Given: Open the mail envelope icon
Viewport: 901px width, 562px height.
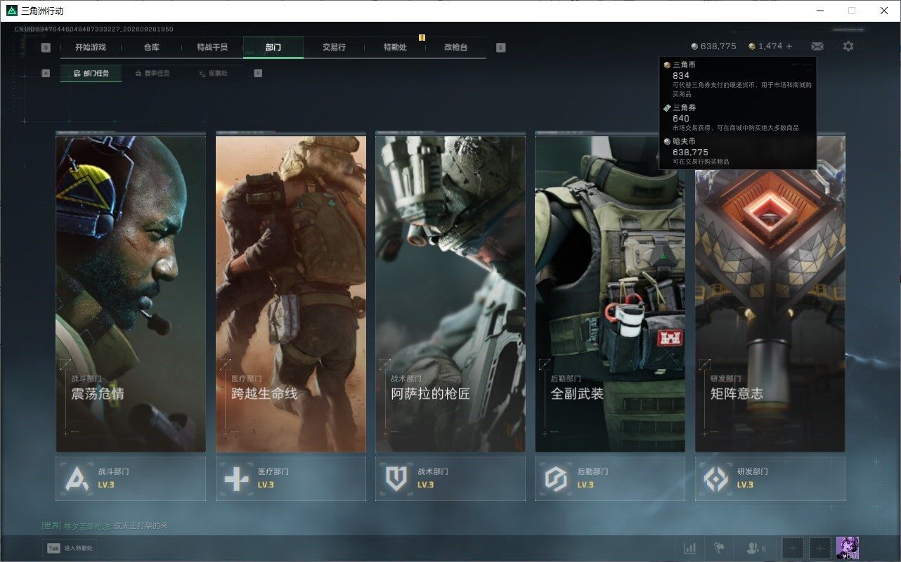Looking at the screenshot, I should pos(817,46).
